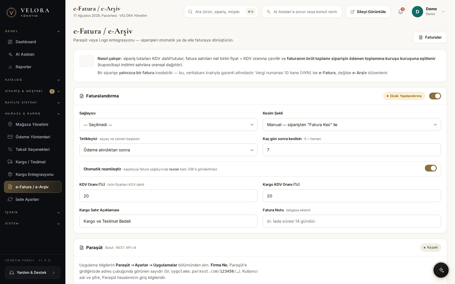
Task: Open the Sağlayıcı dropdown
Action: (x=168, y=125)
